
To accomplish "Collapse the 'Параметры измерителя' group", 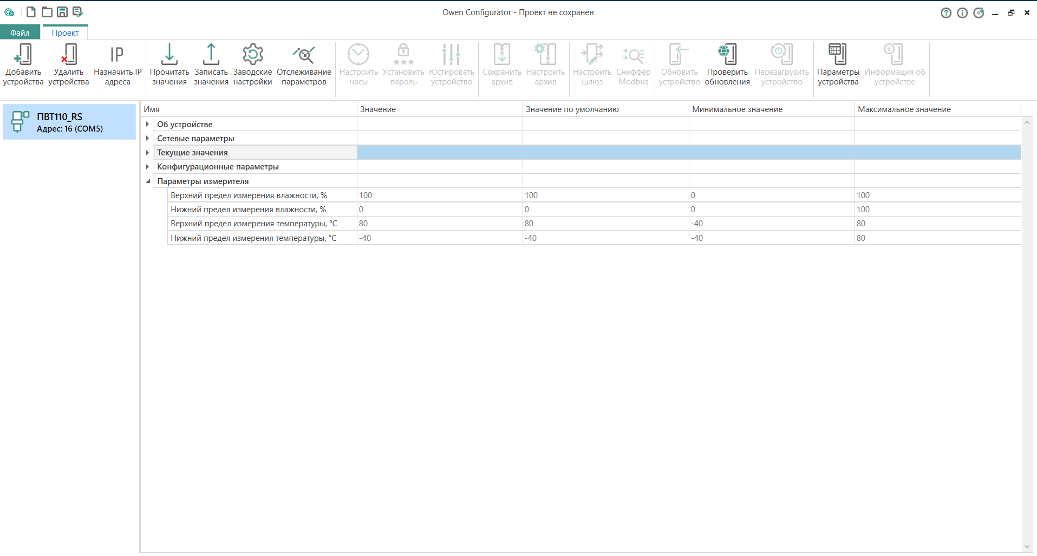I will (x=148, y=181).
